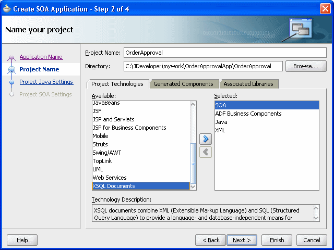
Task: Go to Project Java Settings step
Action: [x=46, y=82]
